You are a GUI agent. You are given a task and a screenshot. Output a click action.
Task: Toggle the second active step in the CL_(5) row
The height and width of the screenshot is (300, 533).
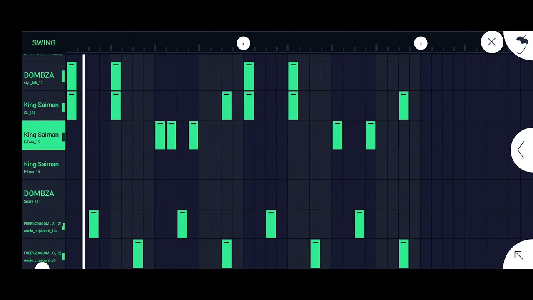[x=116, y=106]
